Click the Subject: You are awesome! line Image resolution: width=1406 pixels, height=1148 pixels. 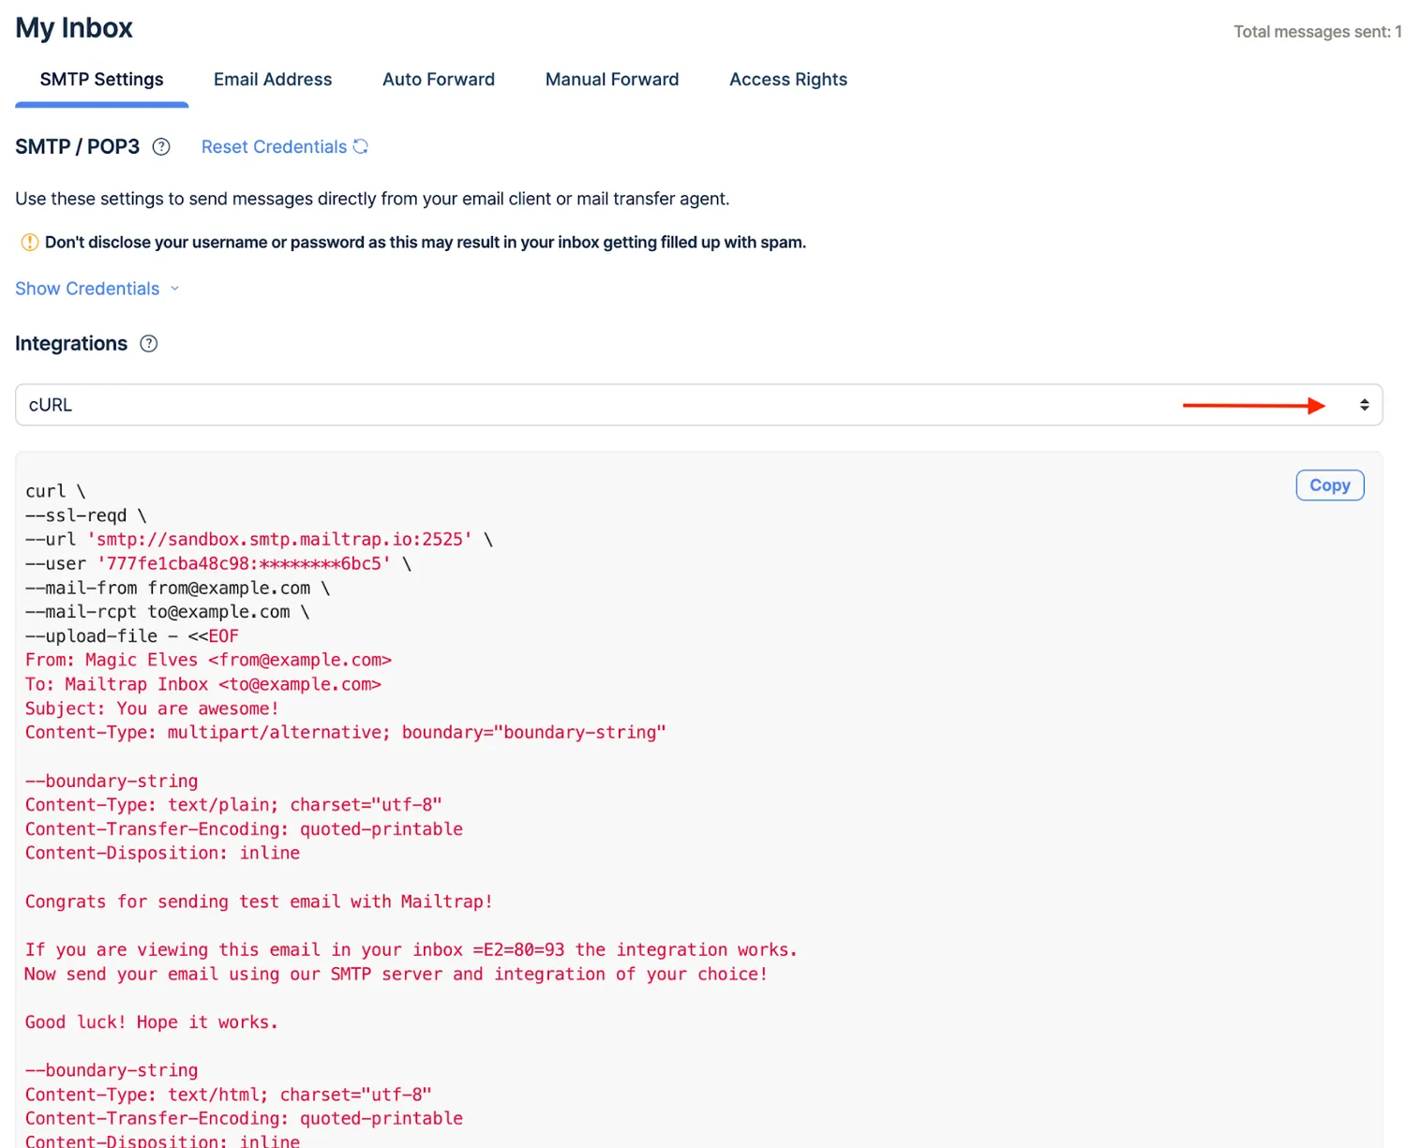tap(152, 709)
